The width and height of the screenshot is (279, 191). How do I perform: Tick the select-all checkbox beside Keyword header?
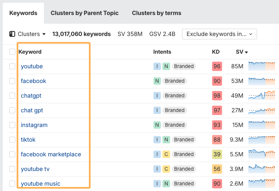pos(12,52)
